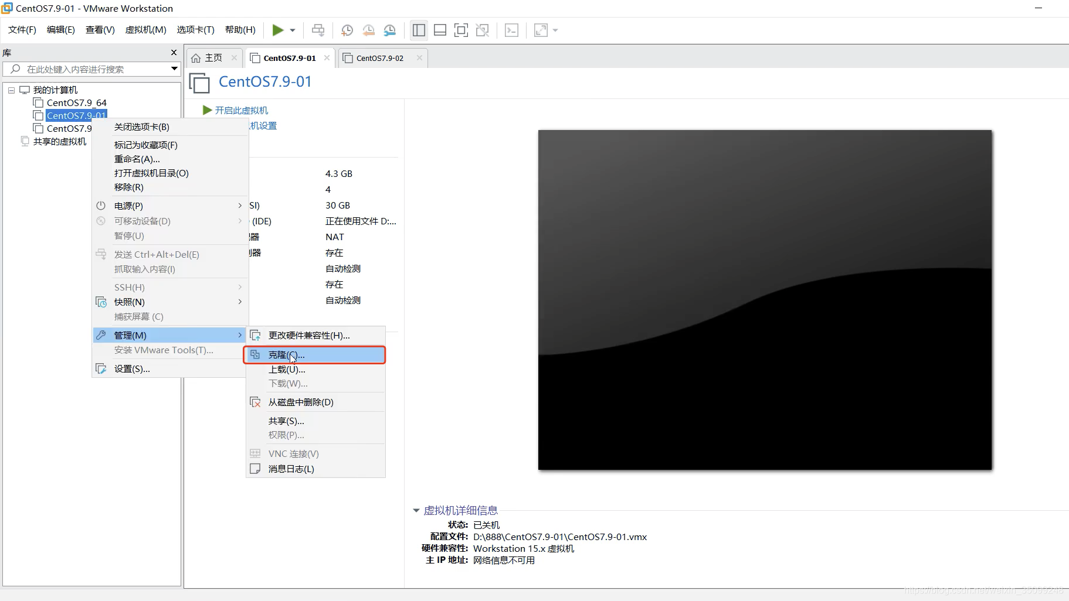Click the NAT network adapter value
Image resolution: width=1069 pixels, height=601 pixels.
point(335,237)
